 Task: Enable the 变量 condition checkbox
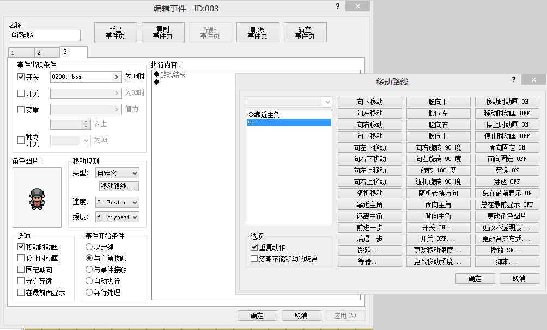pyautogui.click(x=21, y=110)
